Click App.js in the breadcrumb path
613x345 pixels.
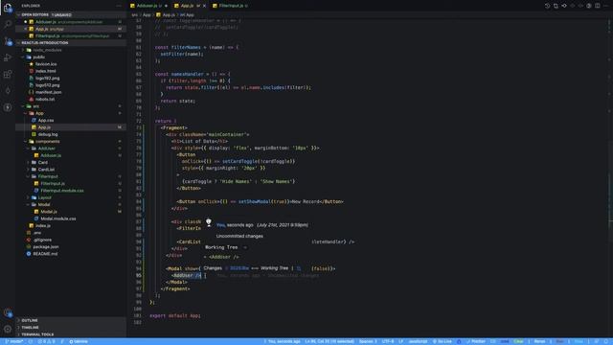(166, 15)
